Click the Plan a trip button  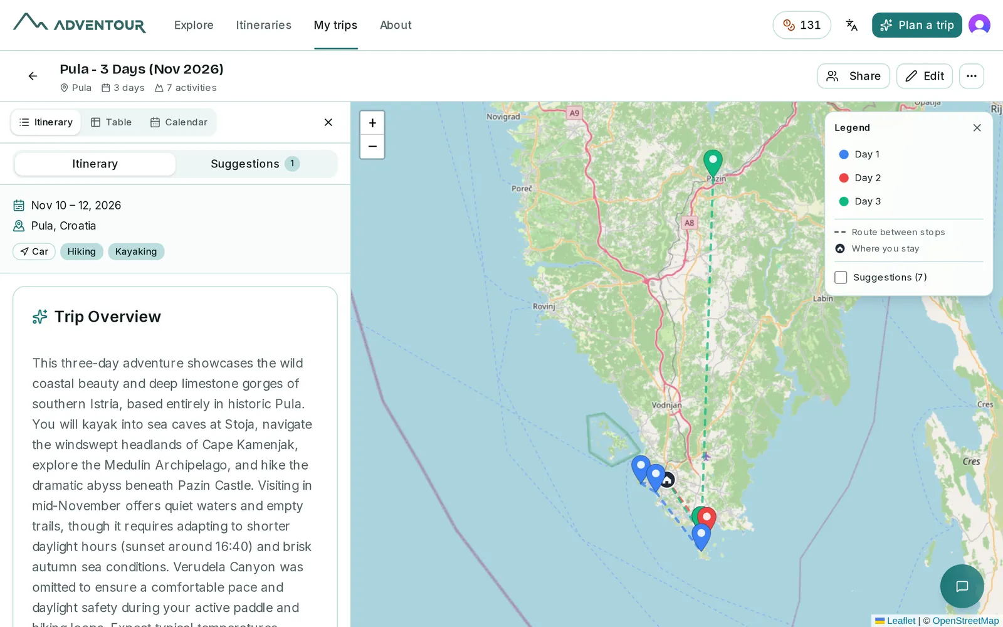(x=916, y=25)
